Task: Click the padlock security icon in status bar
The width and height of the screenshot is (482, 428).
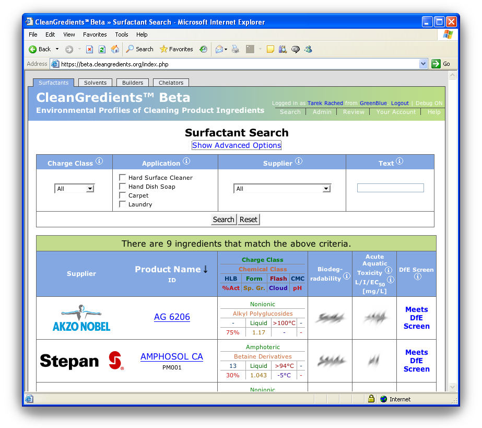Action: point(371,399)
